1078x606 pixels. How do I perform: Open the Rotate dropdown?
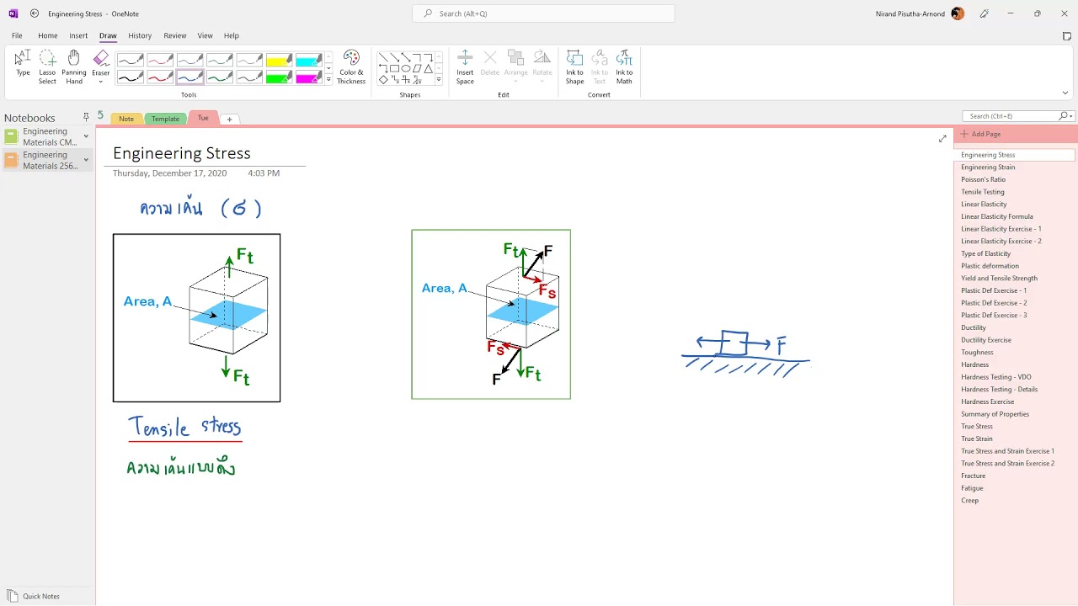point(542,66)
